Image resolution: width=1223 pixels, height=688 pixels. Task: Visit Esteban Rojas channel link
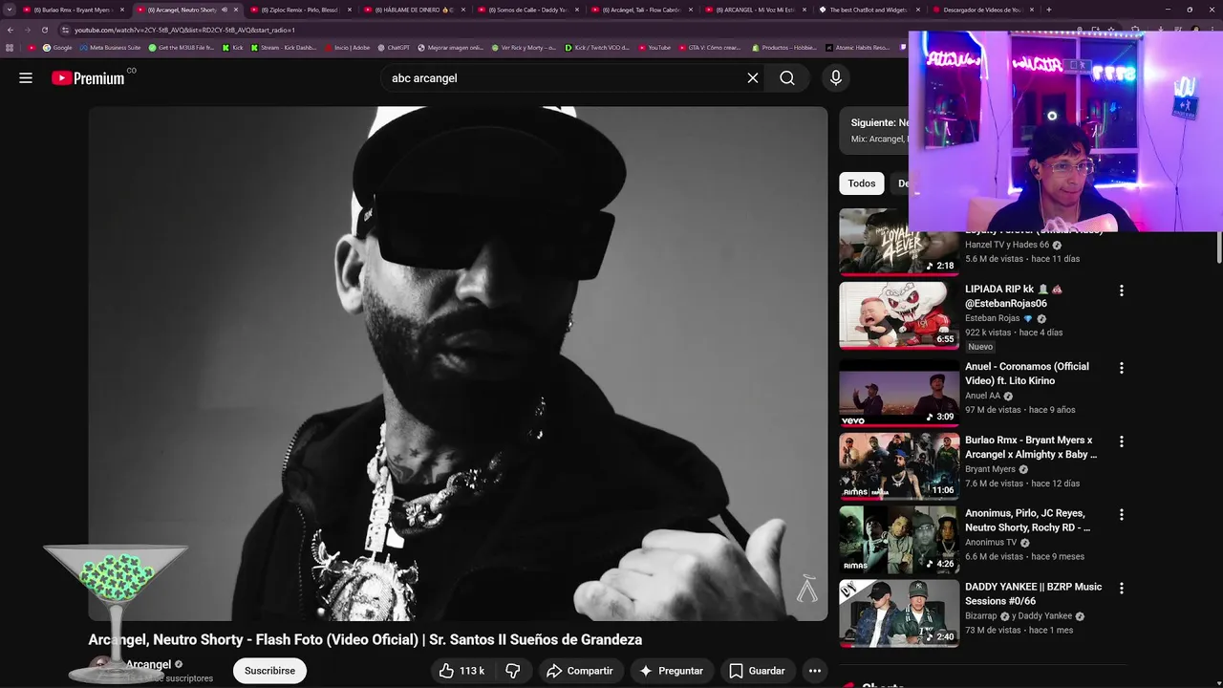[992, 318]
